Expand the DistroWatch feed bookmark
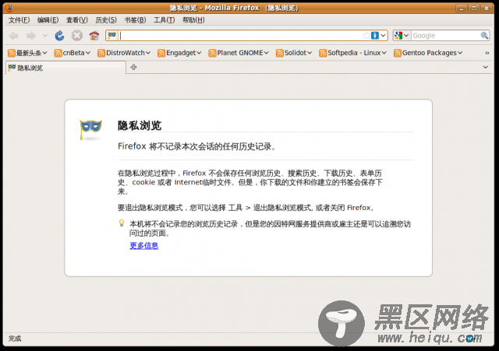This screenshot has width=499, height=351. click(148, 53)
